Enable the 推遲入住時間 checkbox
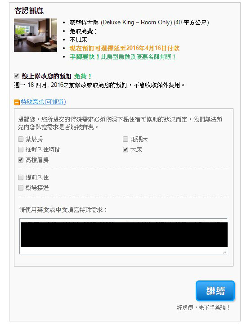The image size is (251, 325). (21, 149)
